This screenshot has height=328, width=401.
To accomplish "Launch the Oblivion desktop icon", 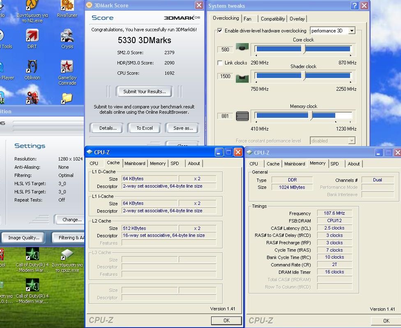I will 32,70.
